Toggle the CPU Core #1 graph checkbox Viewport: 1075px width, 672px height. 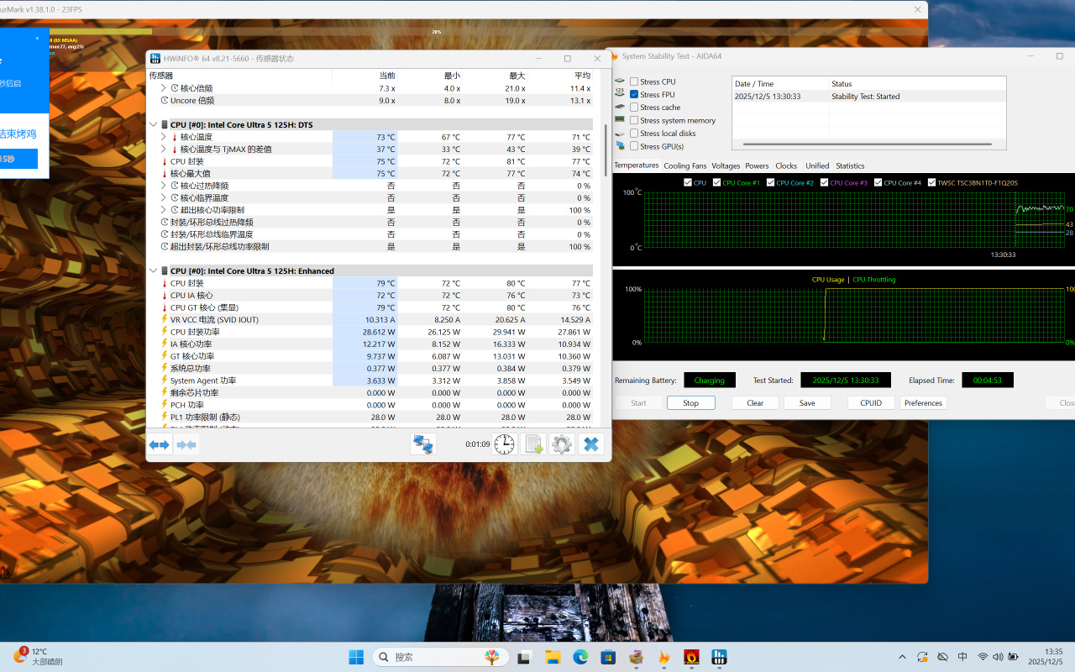pos(717,182)
